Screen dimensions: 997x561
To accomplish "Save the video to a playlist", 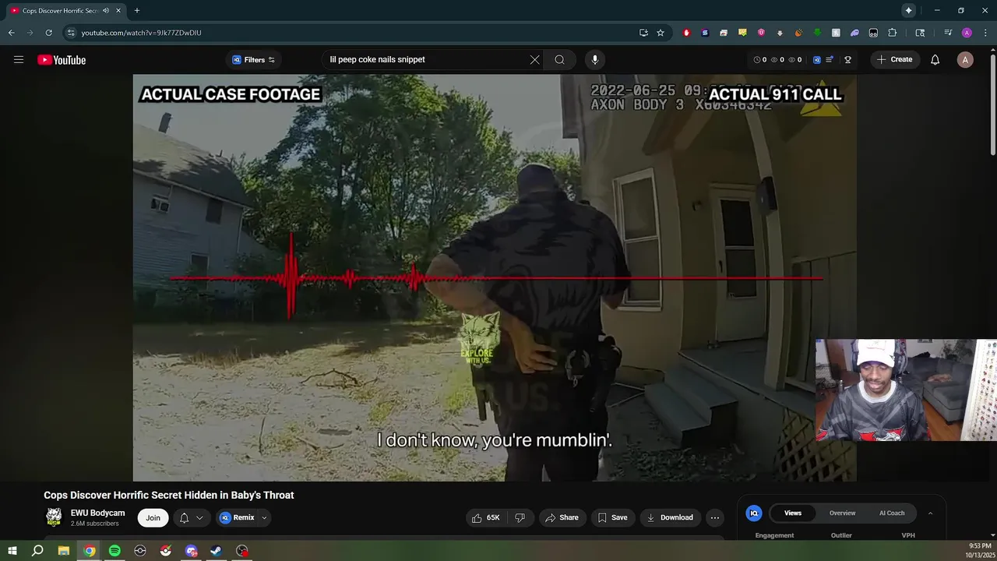I will [x=612, y=517].
